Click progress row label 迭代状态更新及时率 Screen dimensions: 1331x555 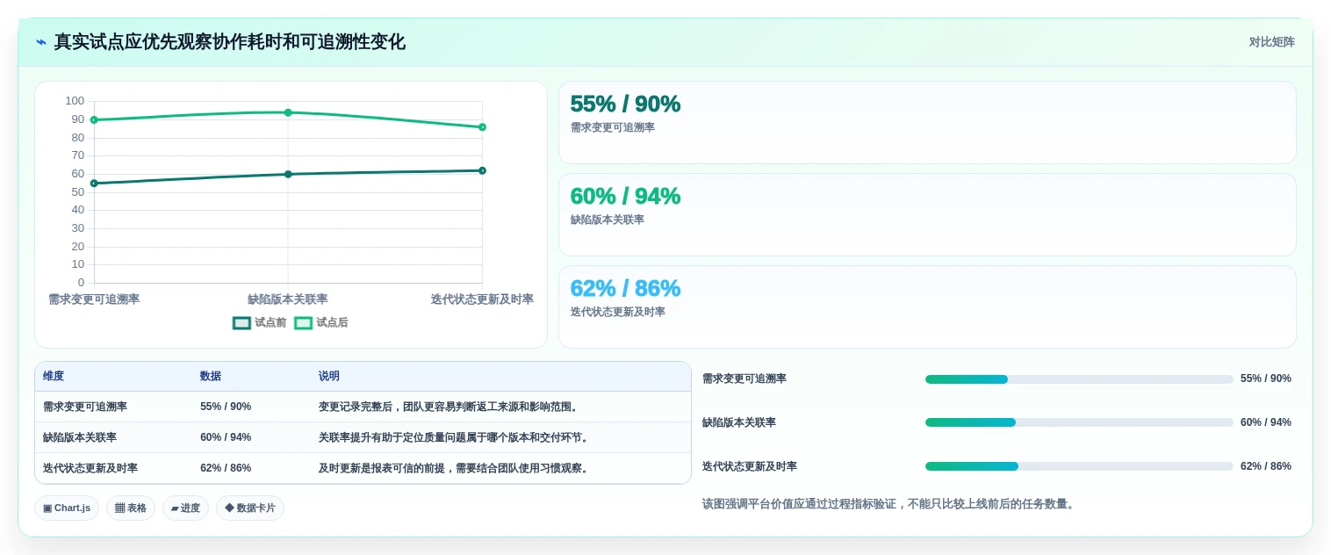coord(750,466)
